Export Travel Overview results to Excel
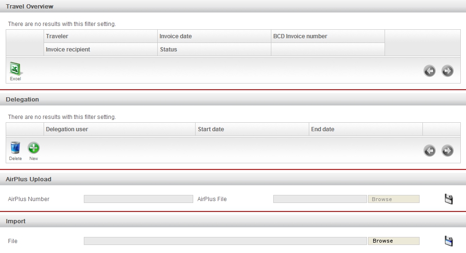The height and width of the screenshot is (253, 466). 15,71
